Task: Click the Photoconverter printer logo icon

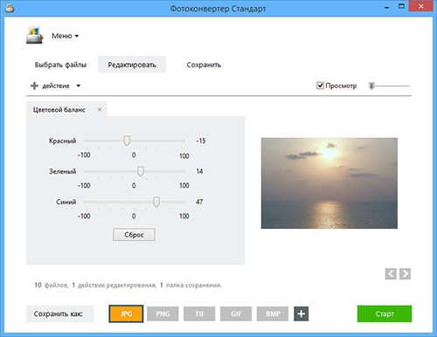Action: [35, 35]
